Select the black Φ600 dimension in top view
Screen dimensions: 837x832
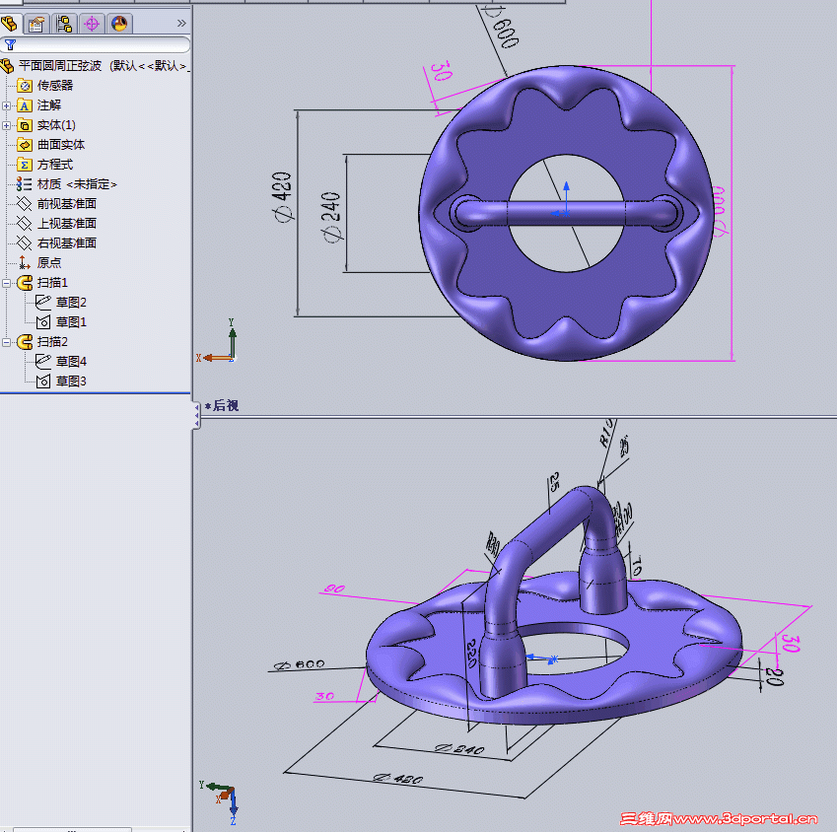[501, 27]
